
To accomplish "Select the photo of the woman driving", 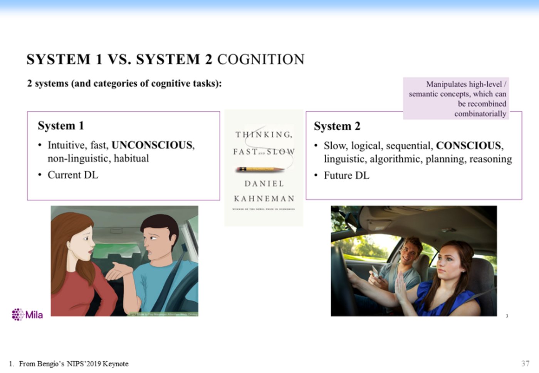I will click(413, 261).
